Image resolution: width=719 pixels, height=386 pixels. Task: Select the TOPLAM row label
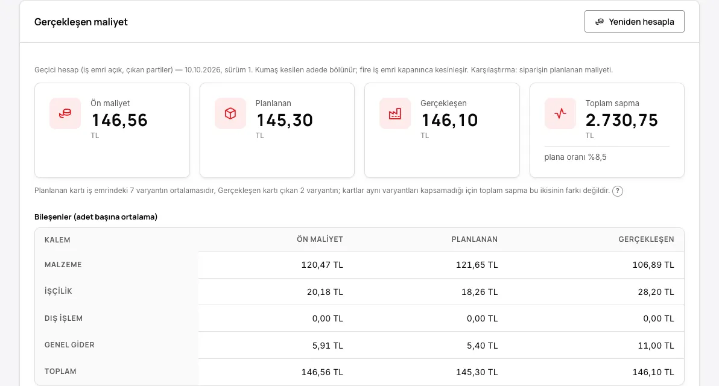60,372
